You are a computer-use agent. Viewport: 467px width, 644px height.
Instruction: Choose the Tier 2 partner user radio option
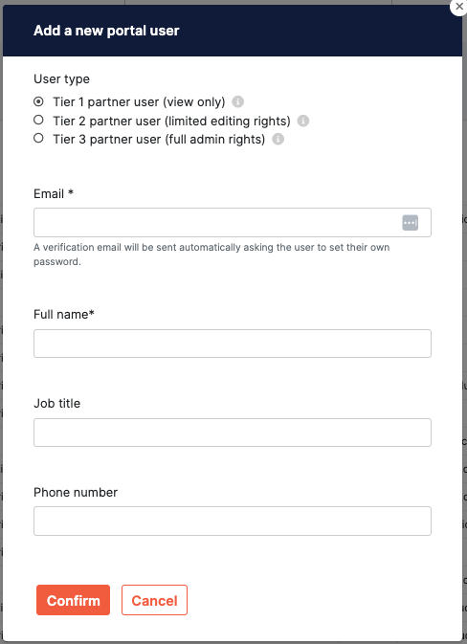pyautogui.click(x=38, y=120)
